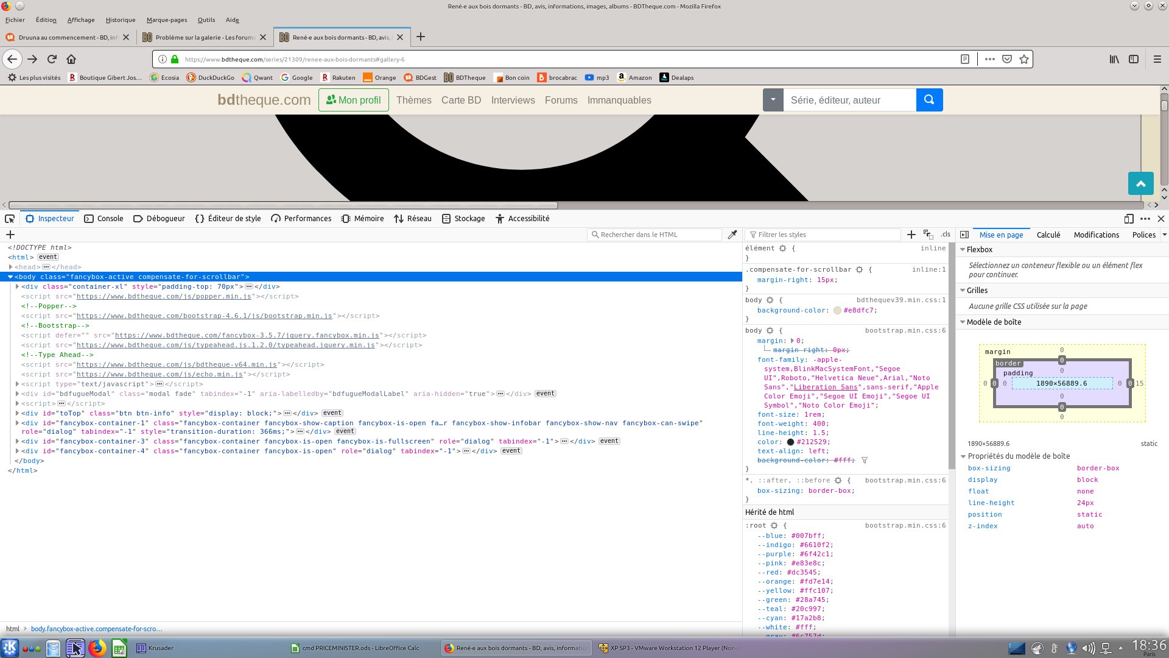
Task: Click the bdtheque.com logo link
Action: coord(264,100)
